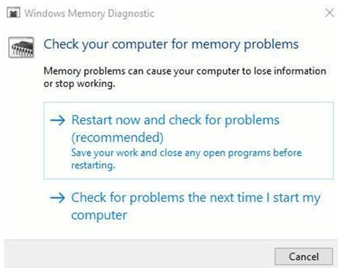Click the Check your computer for memory problems heading
The width and height of the screenshot is (338, 268).
click(x=171, y=44)
